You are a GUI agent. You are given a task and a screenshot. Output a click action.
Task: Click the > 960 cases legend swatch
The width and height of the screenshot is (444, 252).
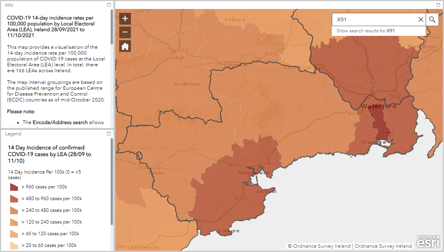14,187
